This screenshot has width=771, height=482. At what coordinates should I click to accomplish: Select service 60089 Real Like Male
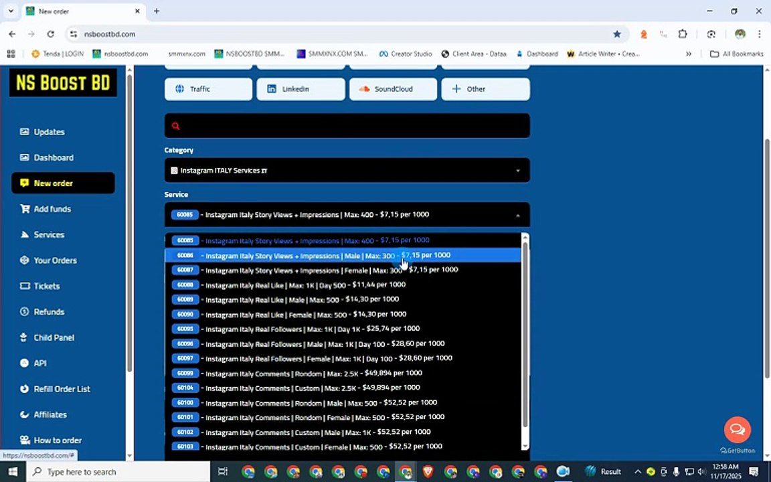pos(343,299)
